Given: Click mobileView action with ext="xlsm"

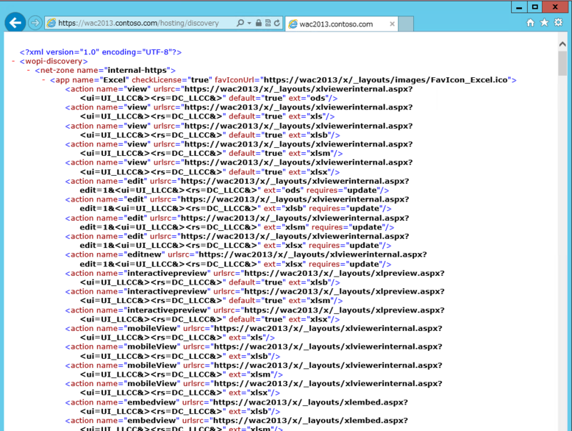Looking at the screenshot, I should (x=254, y=370).
